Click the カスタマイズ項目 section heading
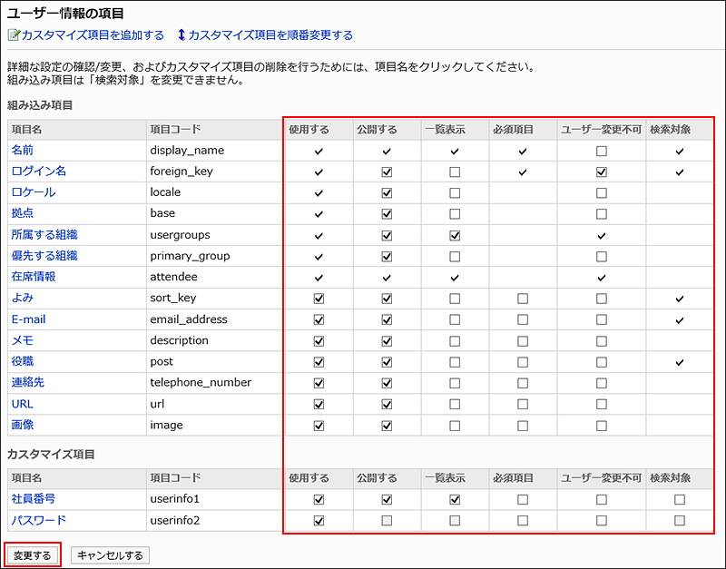The image size is (726, 569). click(51, 454)
